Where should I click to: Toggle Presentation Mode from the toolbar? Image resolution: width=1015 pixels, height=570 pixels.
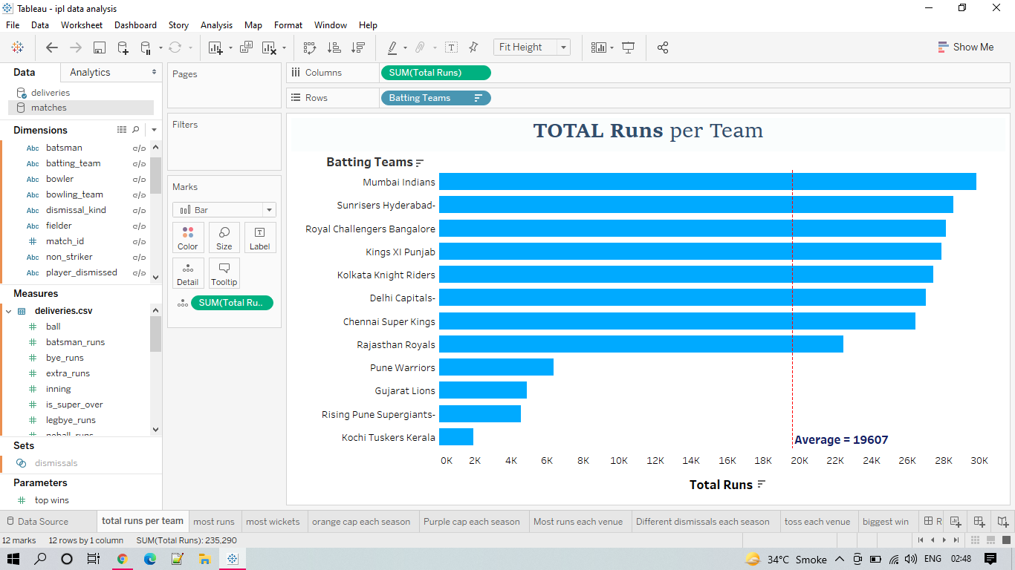click(x=629, y=47)
